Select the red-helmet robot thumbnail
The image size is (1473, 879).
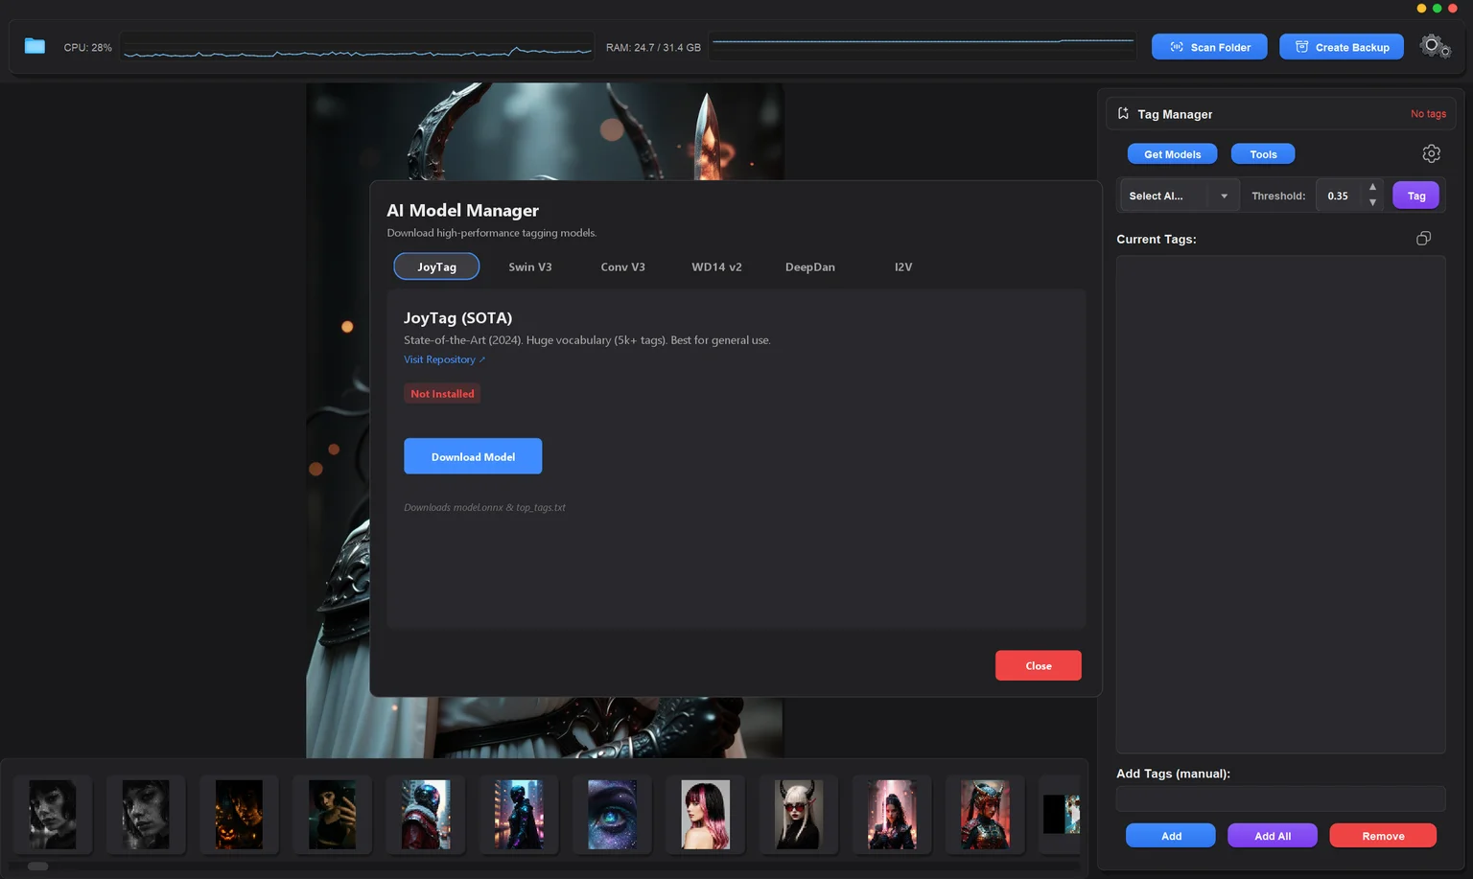pyautogui.click(x=426, y=814)
